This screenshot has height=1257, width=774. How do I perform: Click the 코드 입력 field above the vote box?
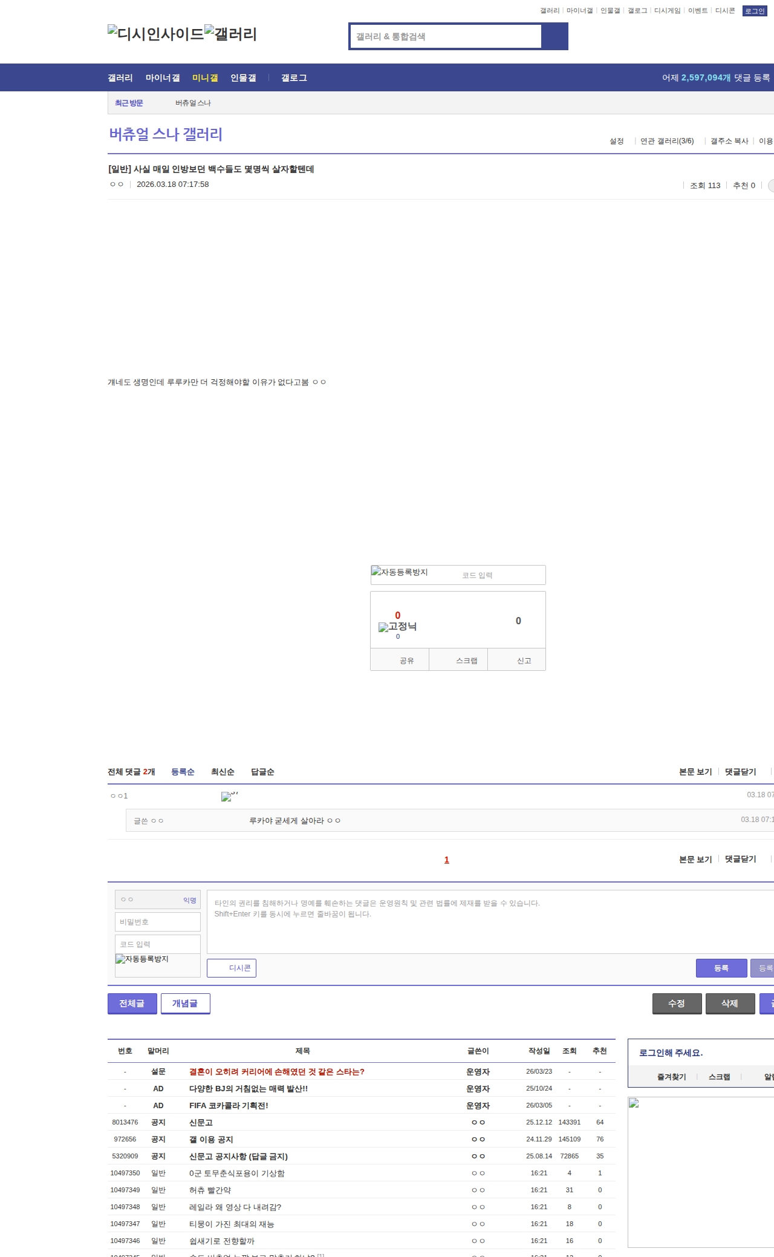click(502, 575)
